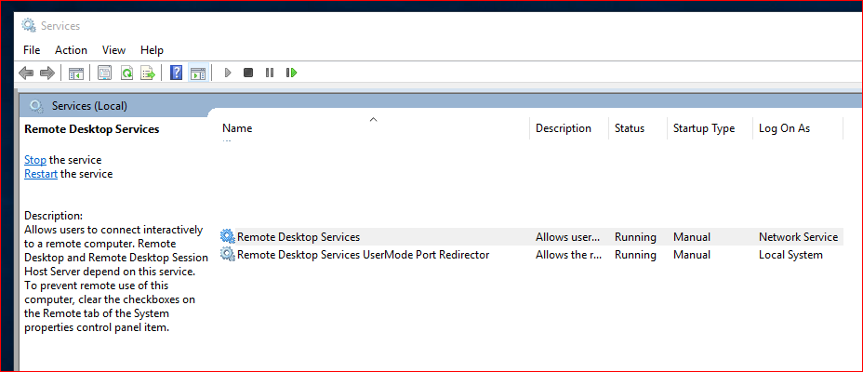Select Remote Desktop Services UserMode Port Redirector
Viewport: 863px width, 372px height.
click(531, 255)
